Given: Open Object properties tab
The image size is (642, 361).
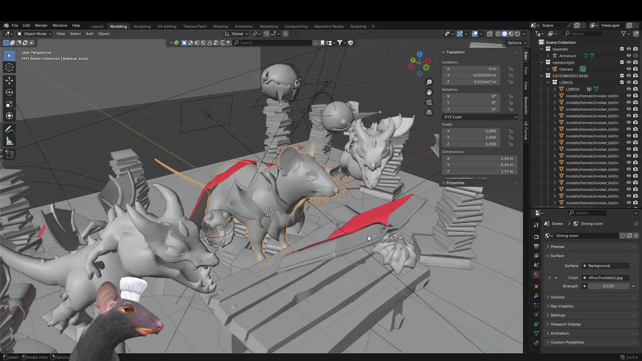Looking at the screenshot, I should pyautogui.click(x=536, y=286).
